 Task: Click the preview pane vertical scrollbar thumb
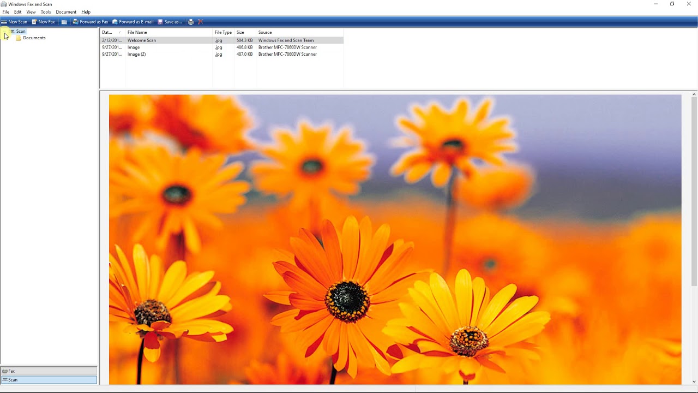click(694, 191)
